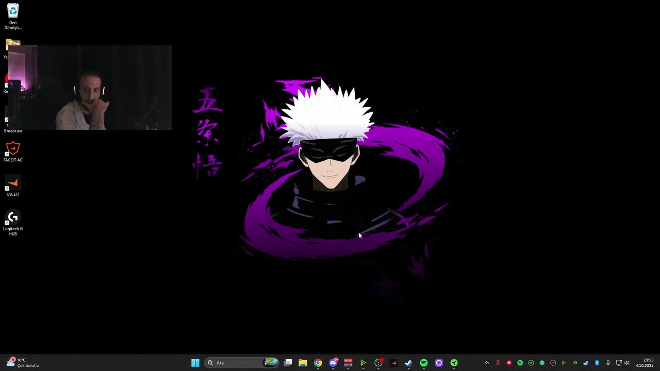Open the clock showing 23:55 4.10.2025
The image size is (660, 371).
[x=645, y=363]
